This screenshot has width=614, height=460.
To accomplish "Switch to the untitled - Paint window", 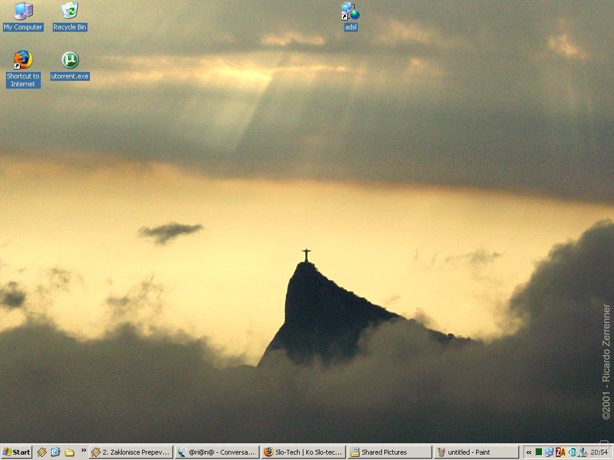I will click(475, 452).
